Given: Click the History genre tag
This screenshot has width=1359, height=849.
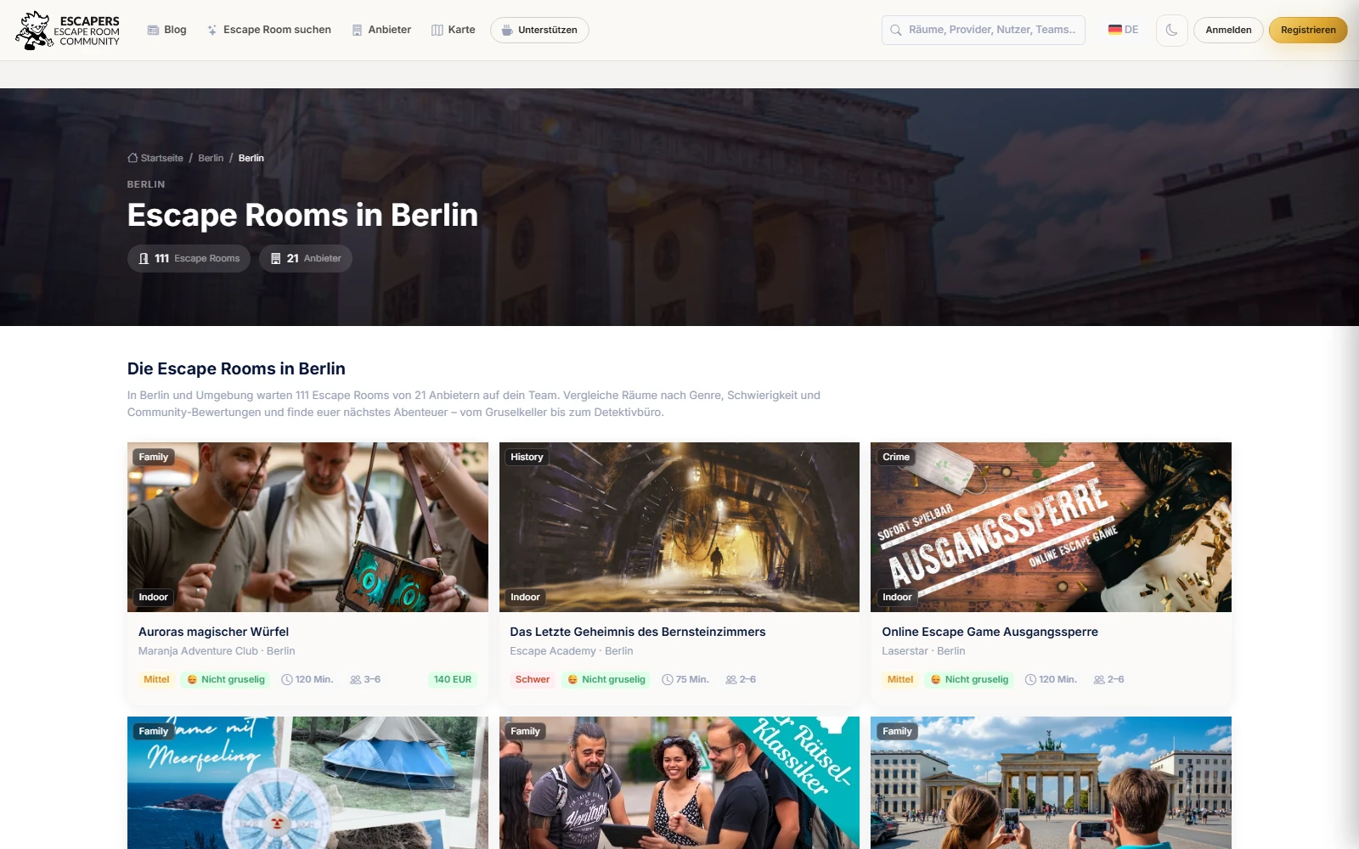Looking at the screenshot, I should pos(527,457).
